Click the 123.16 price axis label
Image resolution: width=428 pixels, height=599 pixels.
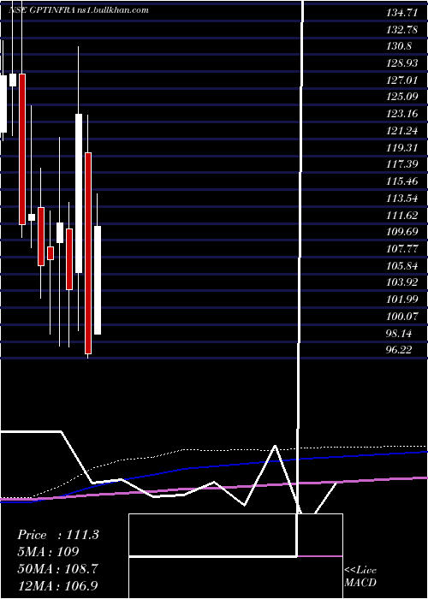coord(401,114)
